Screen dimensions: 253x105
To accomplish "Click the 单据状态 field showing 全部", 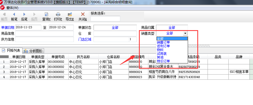I will 115,27.
